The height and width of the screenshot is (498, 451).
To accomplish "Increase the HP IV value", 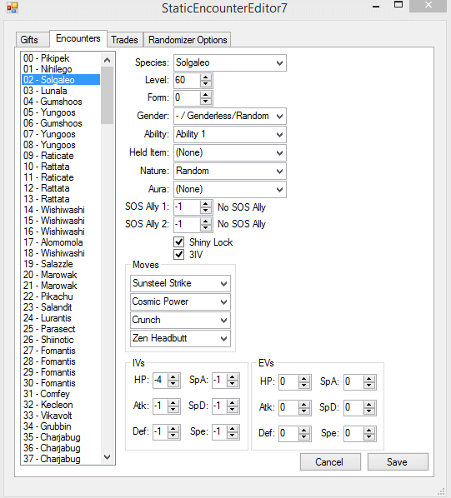I will pyautogui.click(x=173, y=377).
